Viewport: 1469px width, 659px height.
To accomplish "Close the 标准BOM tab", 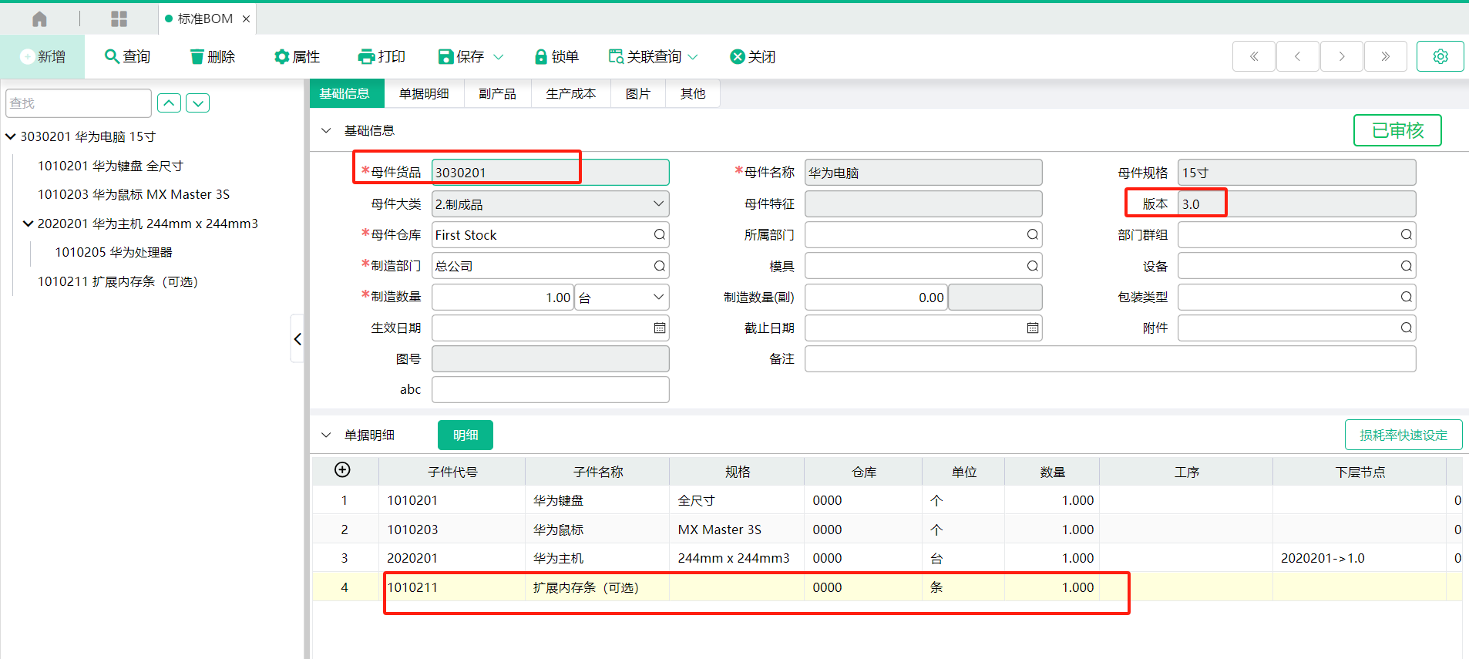I will click(x=247, y=18).
